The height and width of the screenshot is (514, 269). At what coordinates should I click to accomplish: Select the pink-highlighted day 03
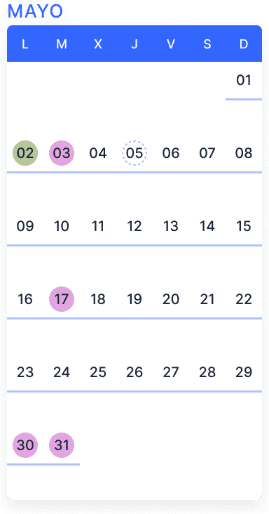click(x=62, y=153)
